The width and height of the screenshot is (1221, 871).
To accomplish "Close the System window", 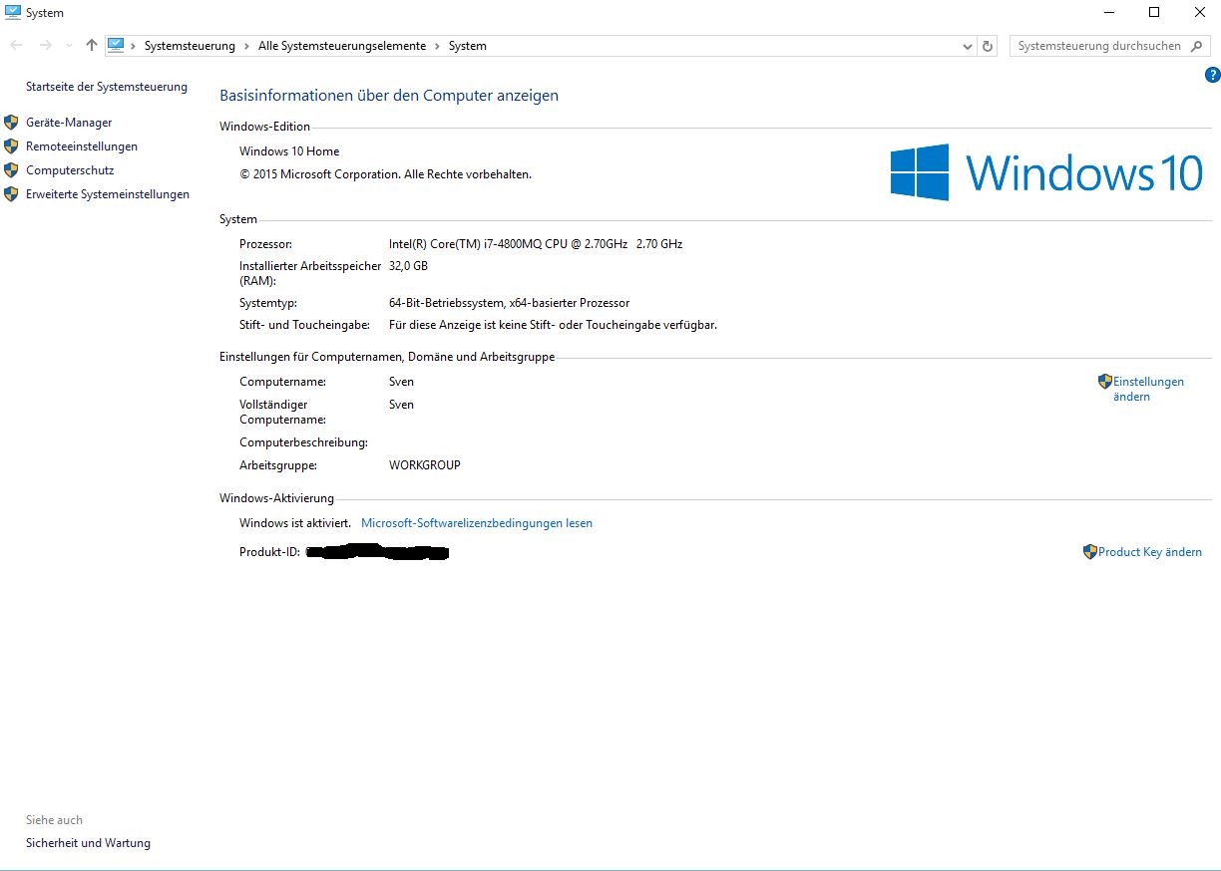I will click(1199, 12).
